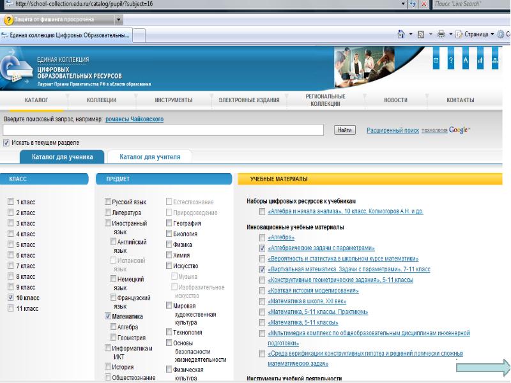Switch to Каталог для учителя tab
Screen dimensions: 511x383
[150, 156]
